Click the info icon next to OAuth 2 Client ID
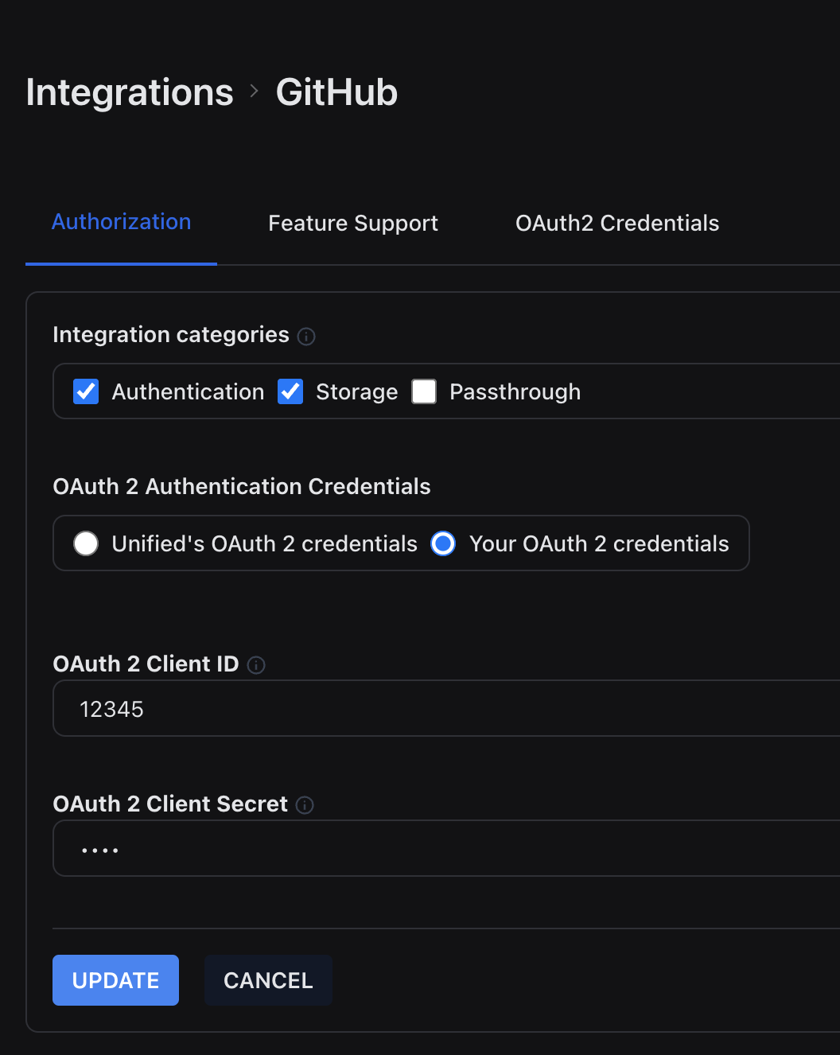This screenshot has width=840, height=1055. click(x=256, y=665)
